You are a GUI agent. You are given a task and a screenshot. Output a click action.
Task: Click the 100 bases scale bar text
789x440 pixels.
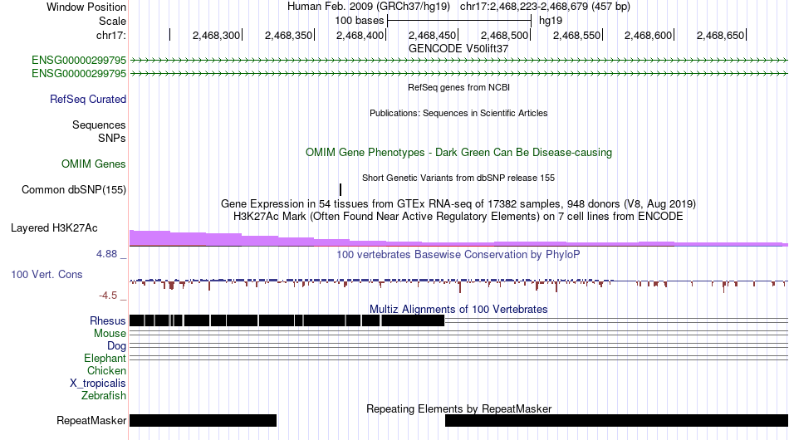[x=360, y=21]
